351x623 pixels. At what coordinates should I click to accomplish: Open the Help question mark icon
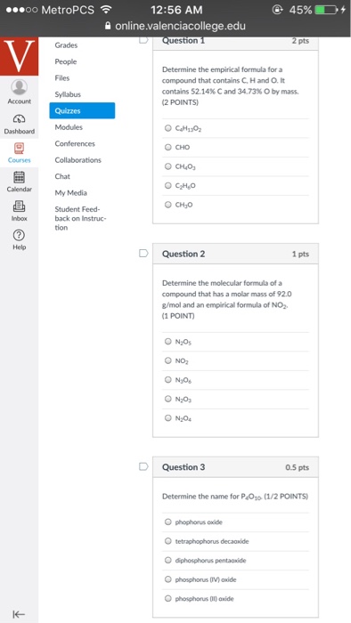pos(19,236)
